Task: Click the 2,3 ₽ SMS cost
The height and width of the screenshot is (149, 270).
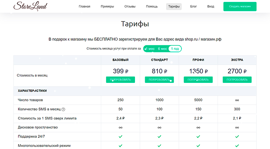Action: [159, 118]
